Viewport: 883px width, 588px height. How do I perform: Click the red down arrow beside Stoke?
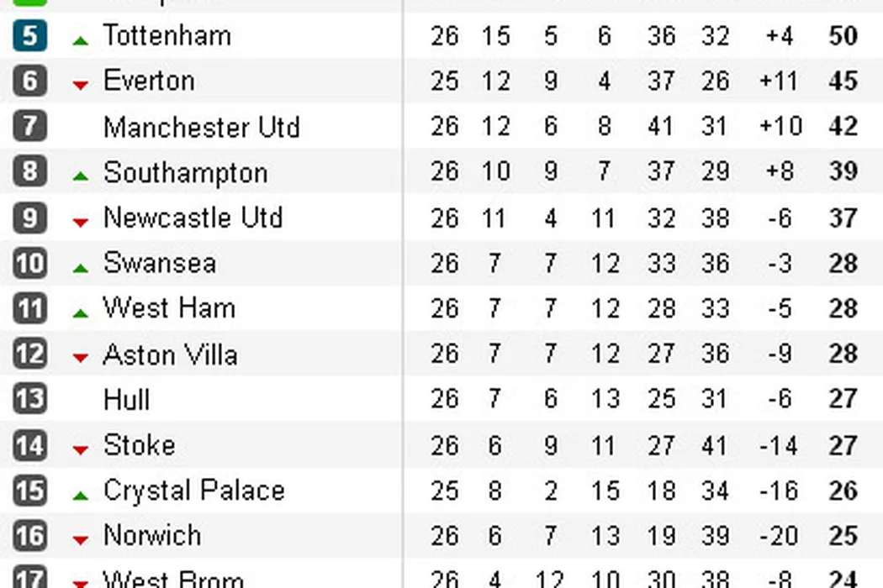point(81,450)
